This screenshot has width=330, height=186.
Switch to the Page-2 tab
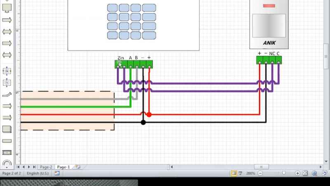[x=45, y=167]
